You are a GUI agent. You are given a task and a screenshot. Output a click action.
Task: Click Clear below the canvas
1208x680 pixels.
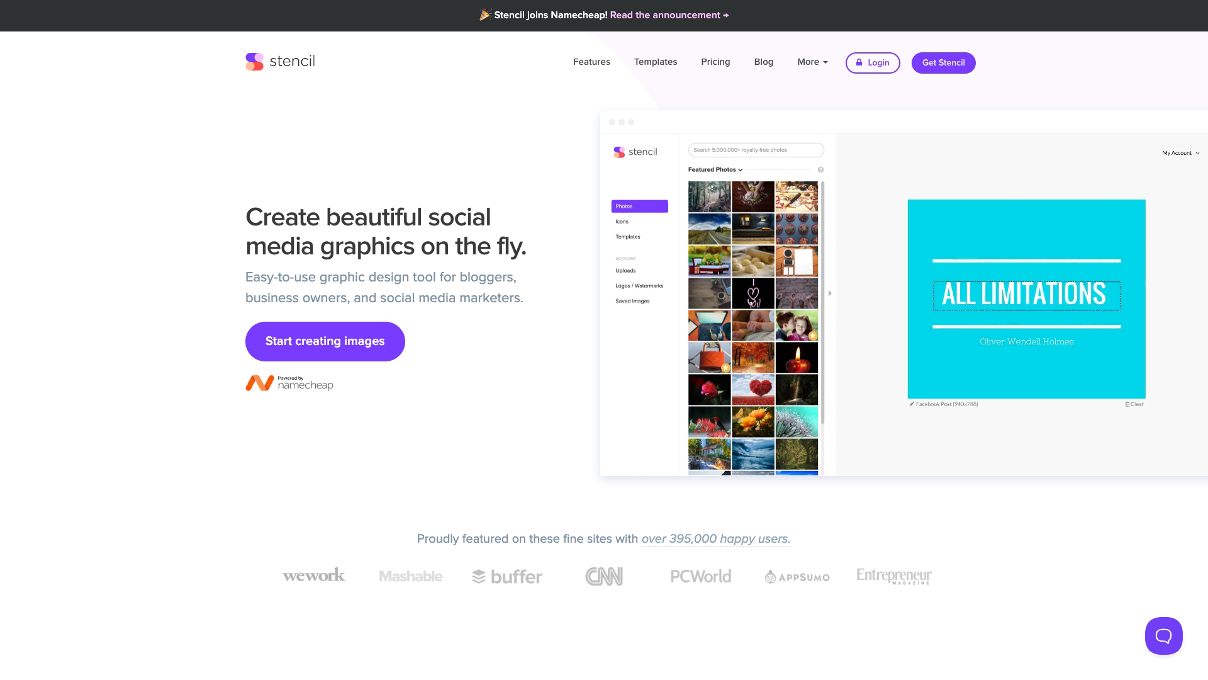point(1134,404)
